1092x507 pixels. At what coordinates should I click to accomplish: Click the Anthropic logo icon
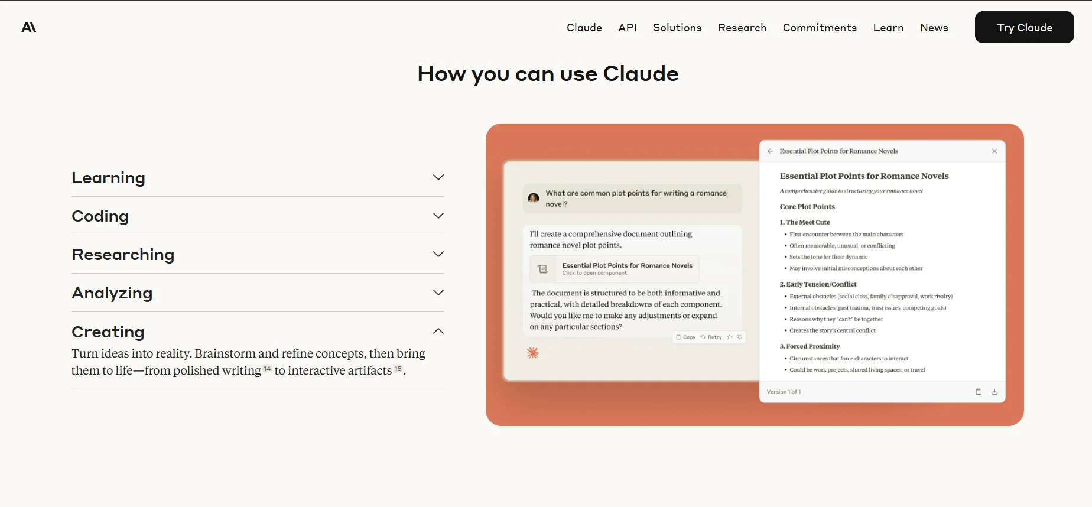click(29, 27)
